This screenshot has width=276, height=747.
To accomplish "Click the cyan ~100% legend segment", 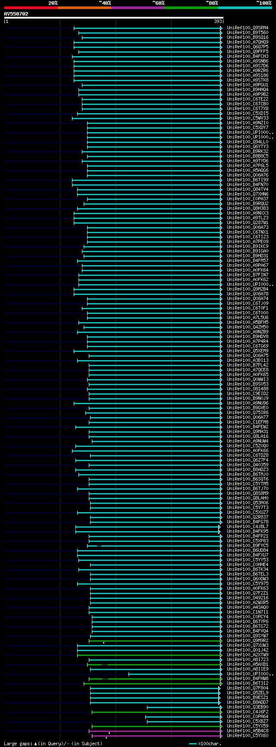I will 245,8.
